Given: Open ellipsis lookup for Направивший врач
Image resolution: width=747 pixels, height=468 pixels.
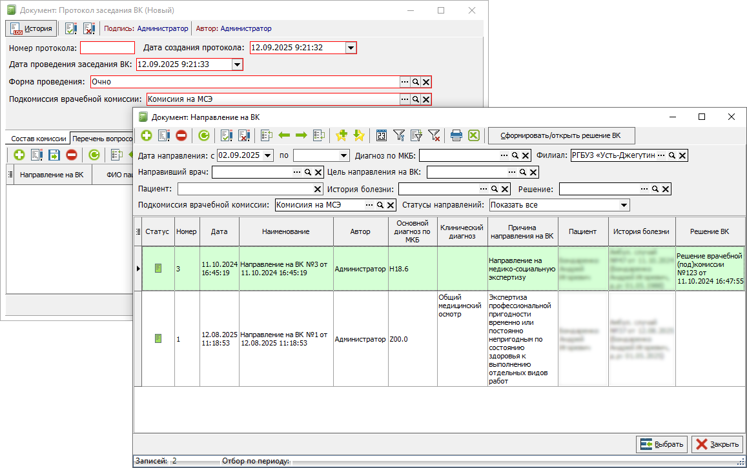Looking at the screenshot, I should [297, 172].
